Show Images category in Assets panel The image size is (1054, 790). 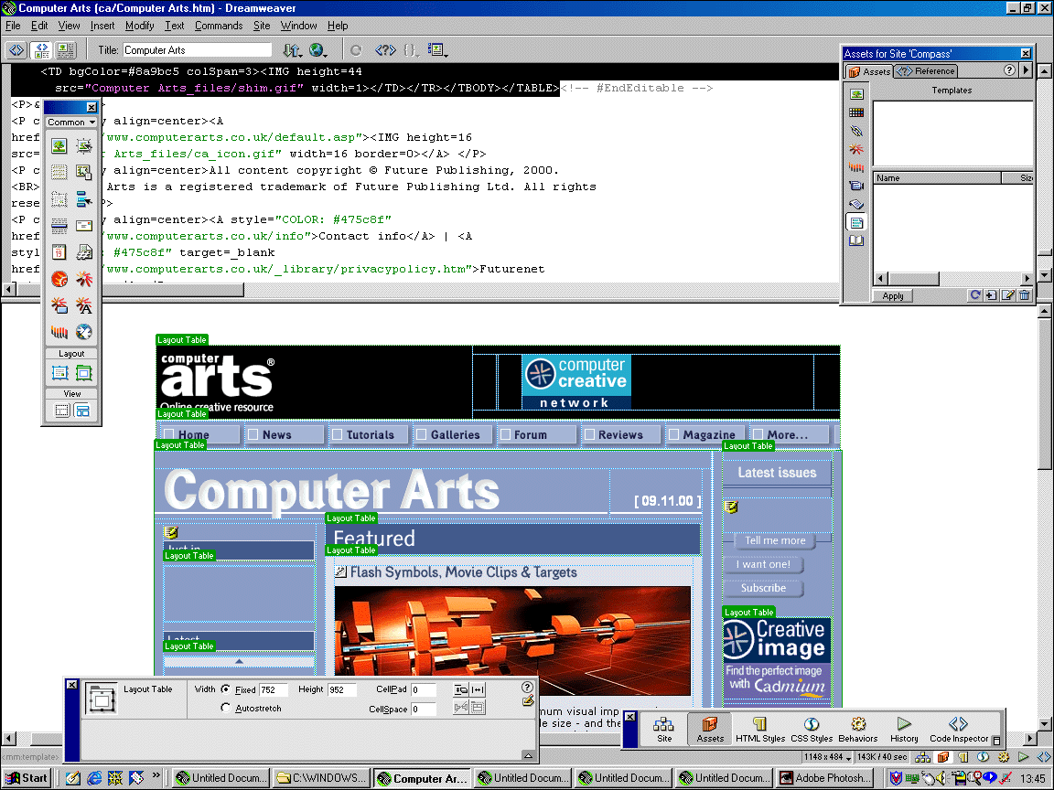point(856,94)
